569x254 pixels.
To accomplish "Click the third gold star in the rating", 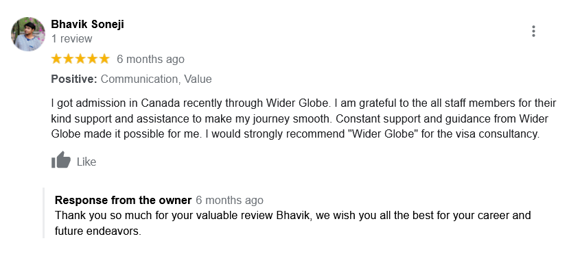I will (x=80, y=59).
